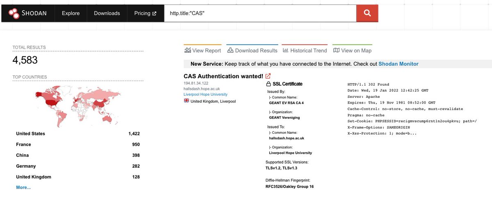Click the China count 398
The height and width of the screenshot is (198, 492).
[136, 155]
